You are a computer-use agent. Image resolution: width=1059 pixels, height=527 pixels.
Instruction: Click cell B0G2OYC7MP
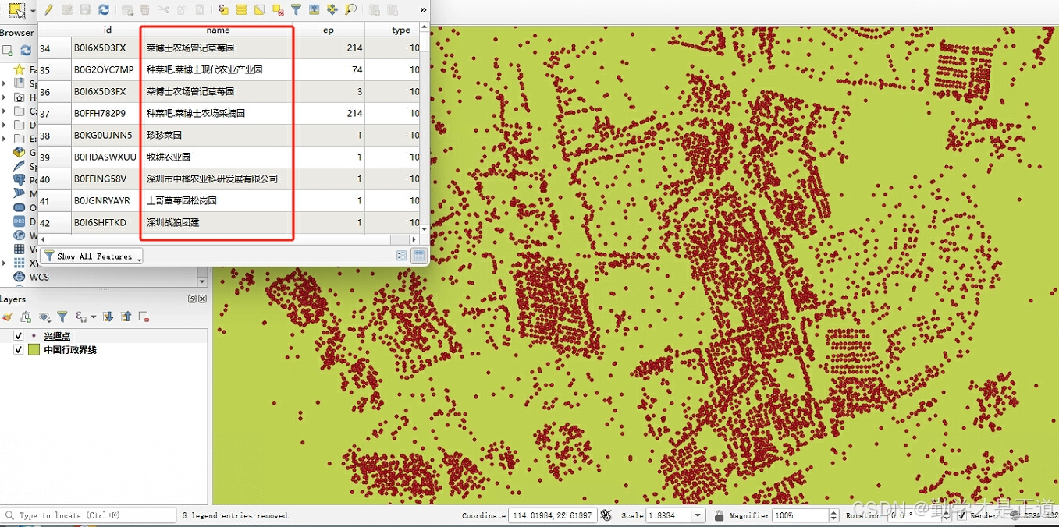[x=106, y=69]
